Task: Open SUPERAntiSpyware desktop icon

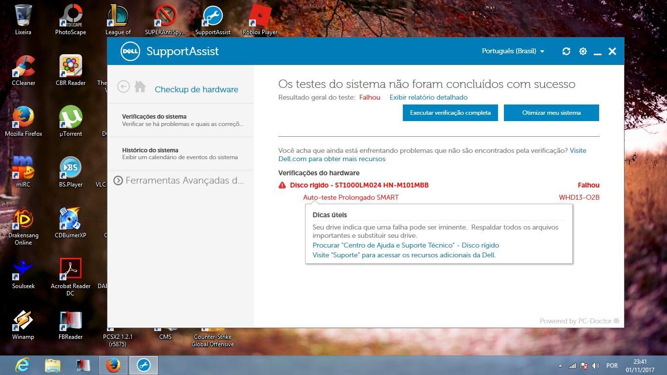Action: [x=165, y=20]
